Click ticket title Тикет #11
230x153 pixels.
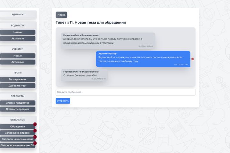(91, 22)
